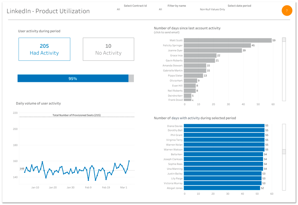Click Una Manning's activity bar
298x205 pixels.
223,169
